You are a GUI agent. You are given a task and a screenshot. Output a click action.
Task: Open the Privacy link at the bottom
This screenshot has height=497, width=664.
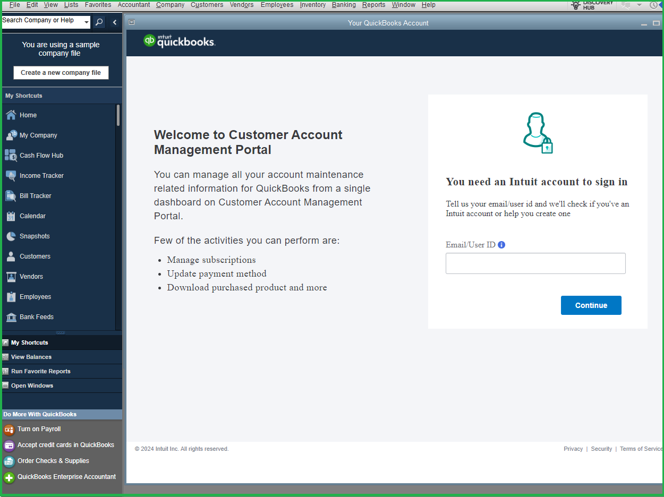click(573, 449)
